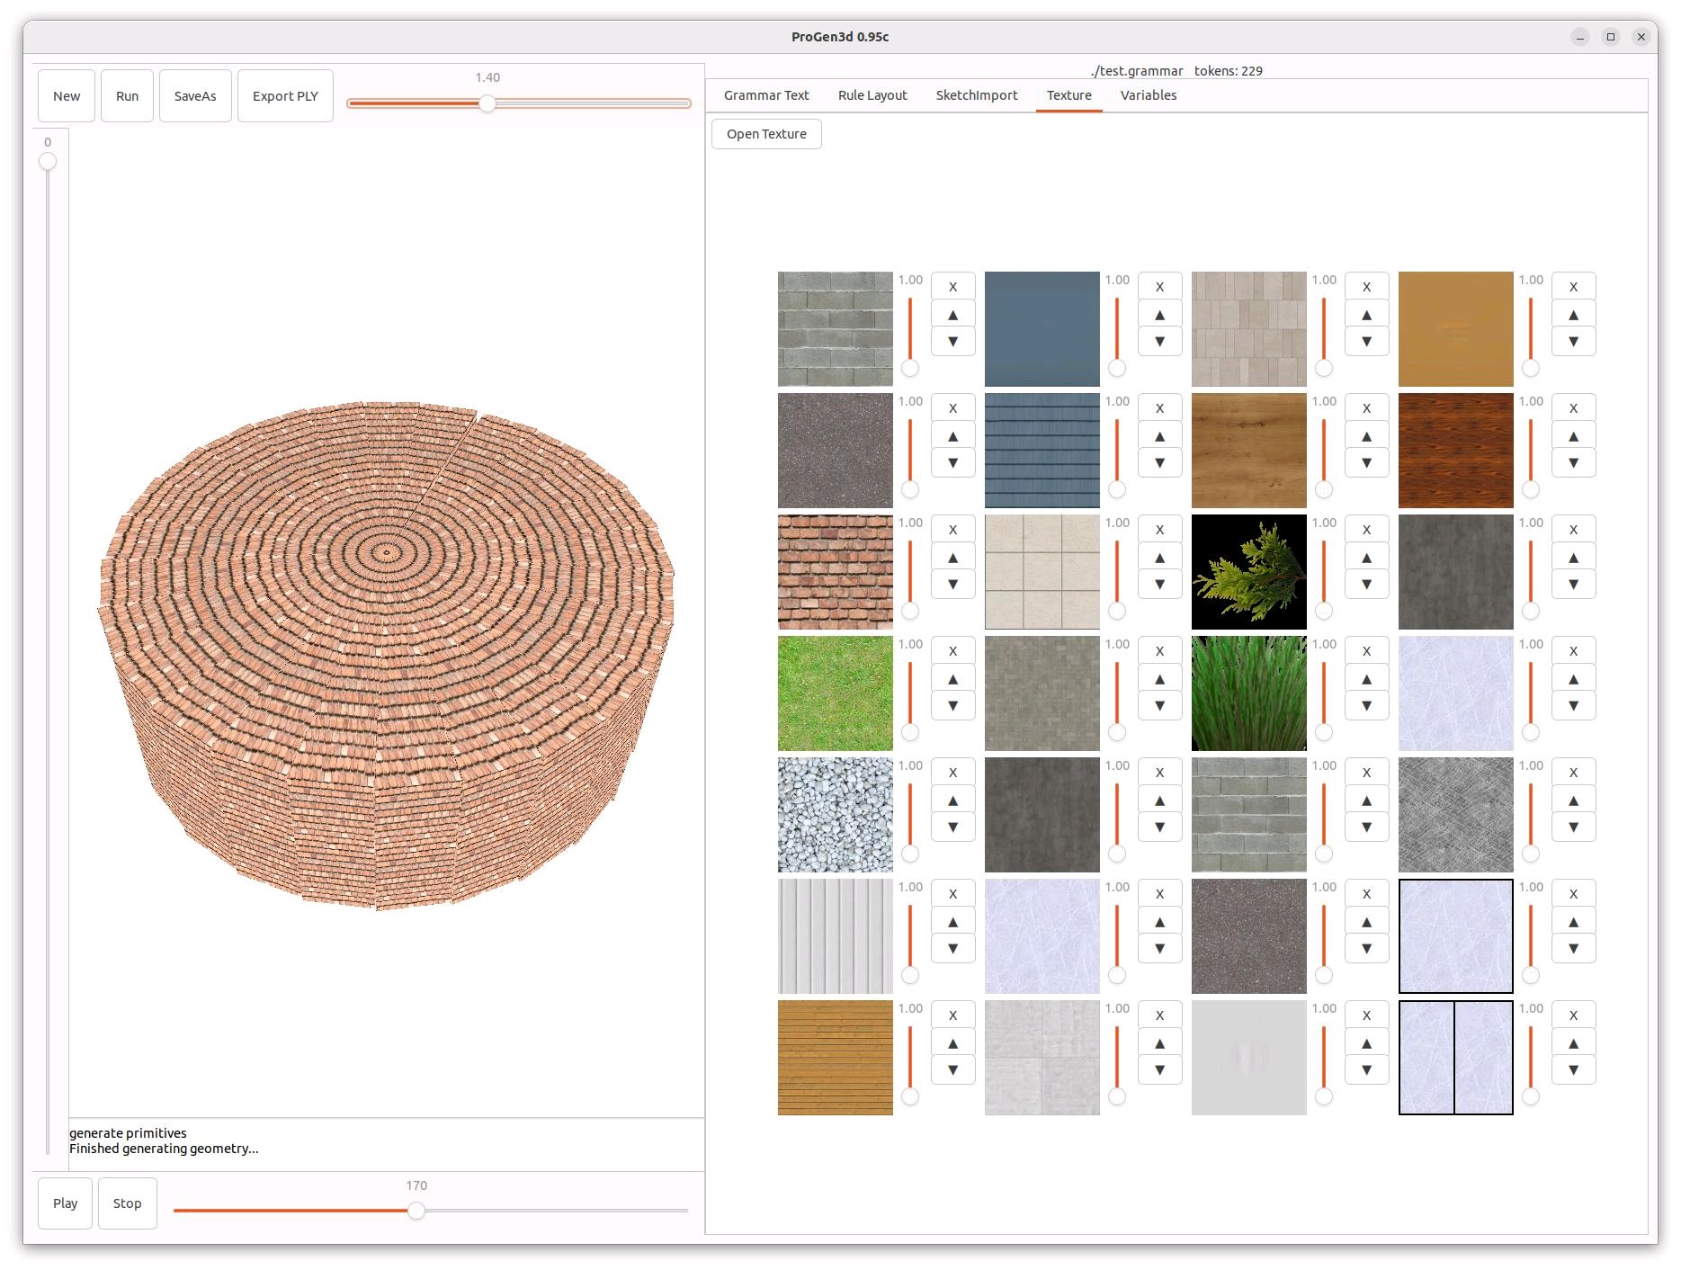Move the yellow-tan plain texture up
This screenshot has height=1270, width=1681.
(x=1573, y=315)
